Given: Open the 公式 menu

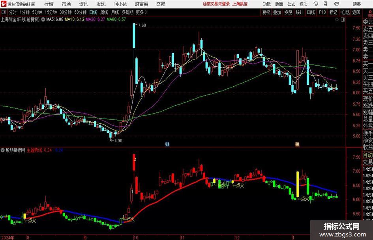Looking at the screenshot, I should click(x=291, y=4).
